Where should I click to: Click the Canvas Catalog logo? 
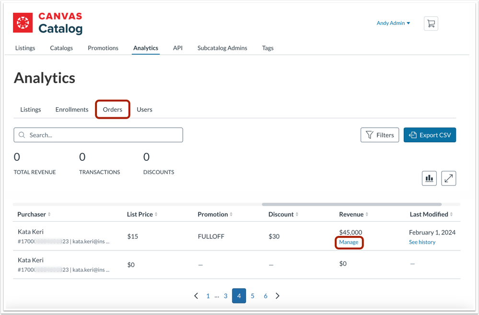point(48,23)
